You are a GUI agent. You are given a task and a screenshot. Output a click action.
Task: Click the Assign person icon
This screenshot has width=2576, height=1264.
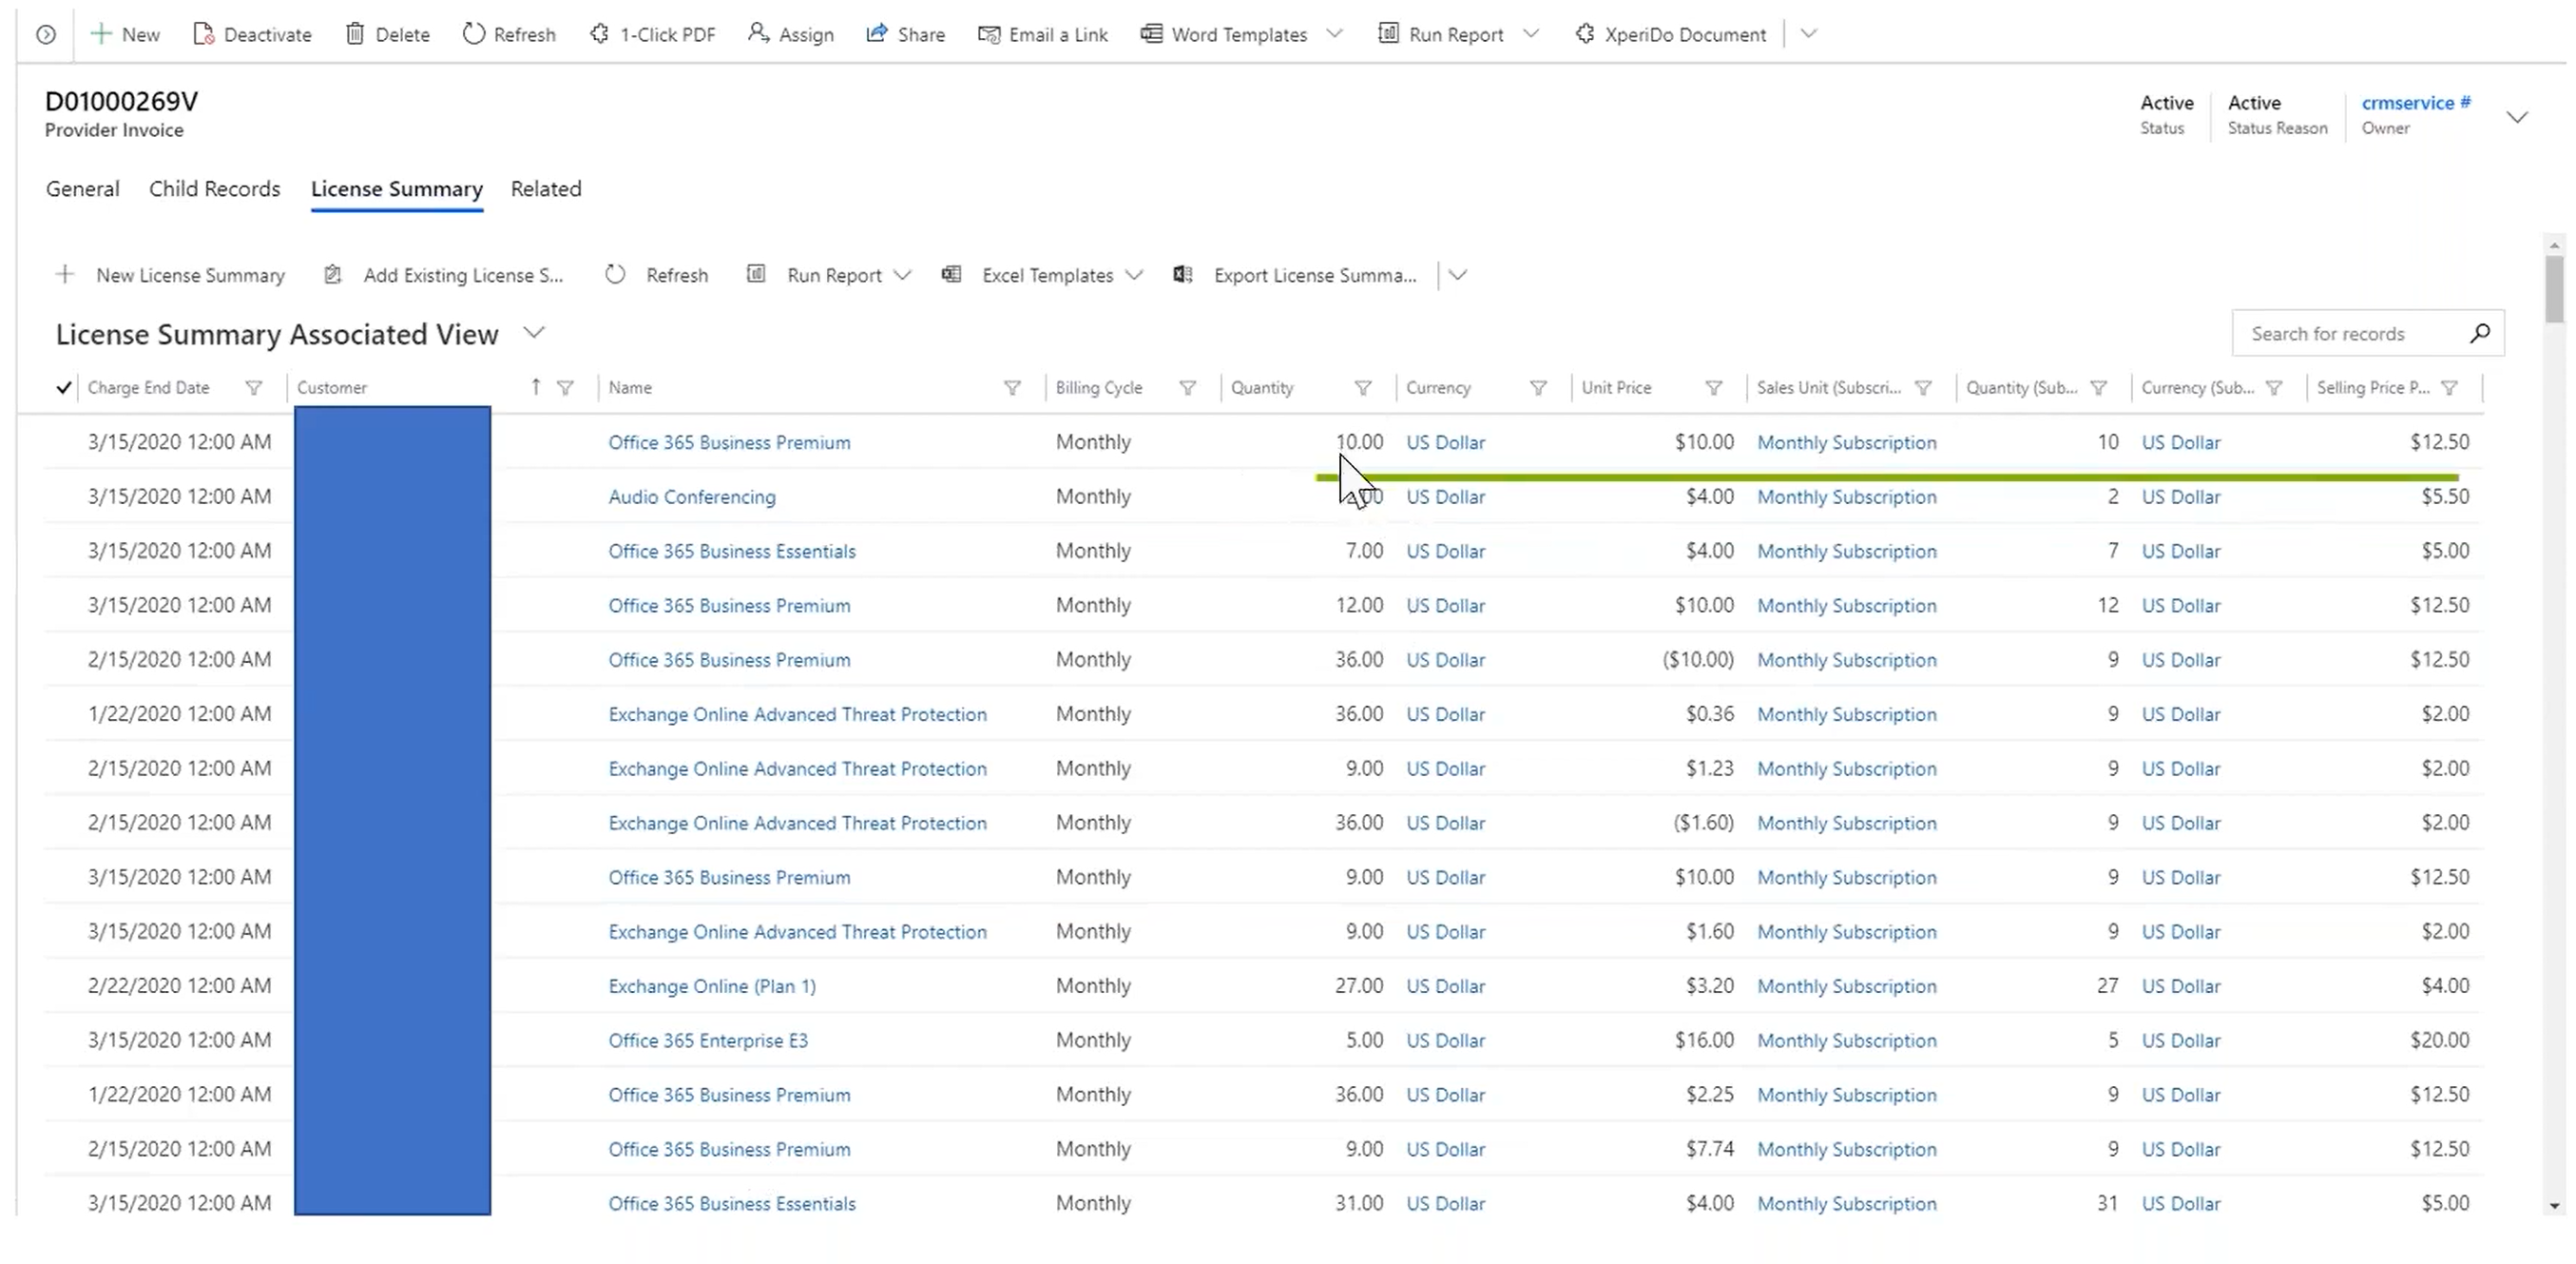click(x=758, y=34)
